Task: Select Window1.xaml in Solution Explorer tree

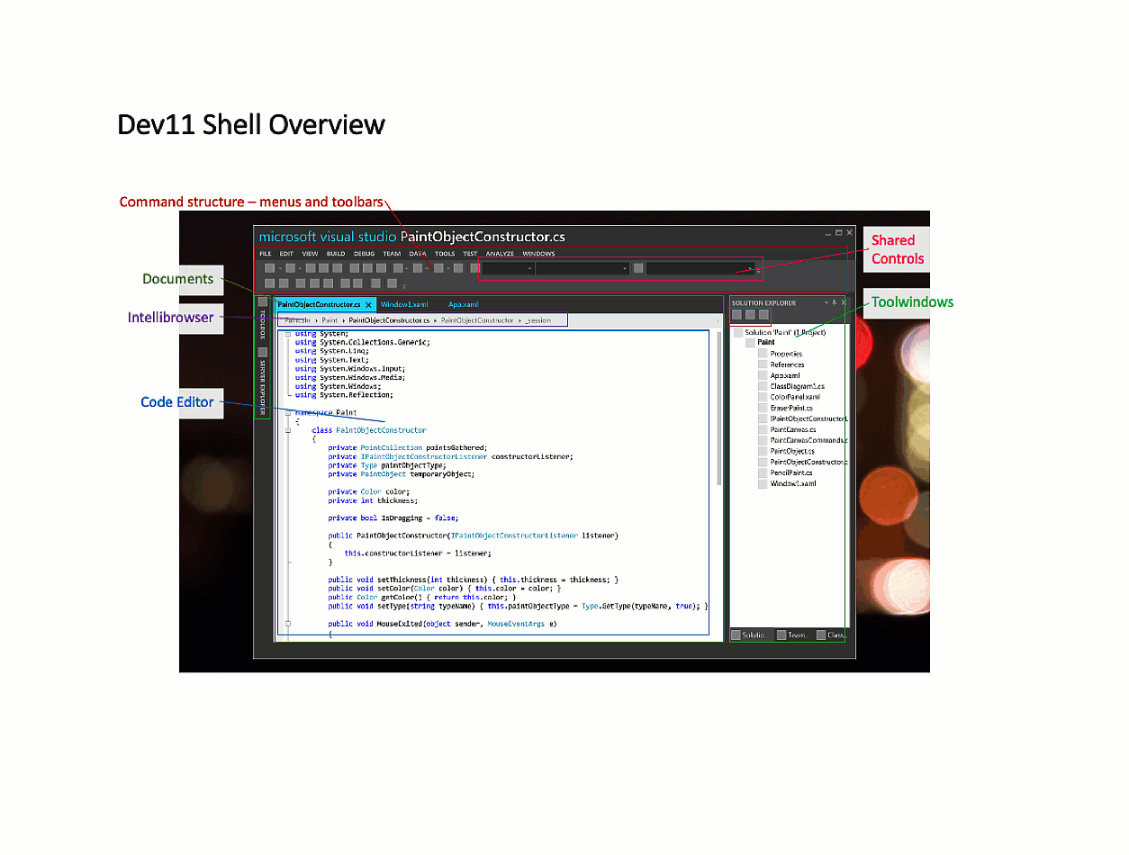Action: click(787, 484)
